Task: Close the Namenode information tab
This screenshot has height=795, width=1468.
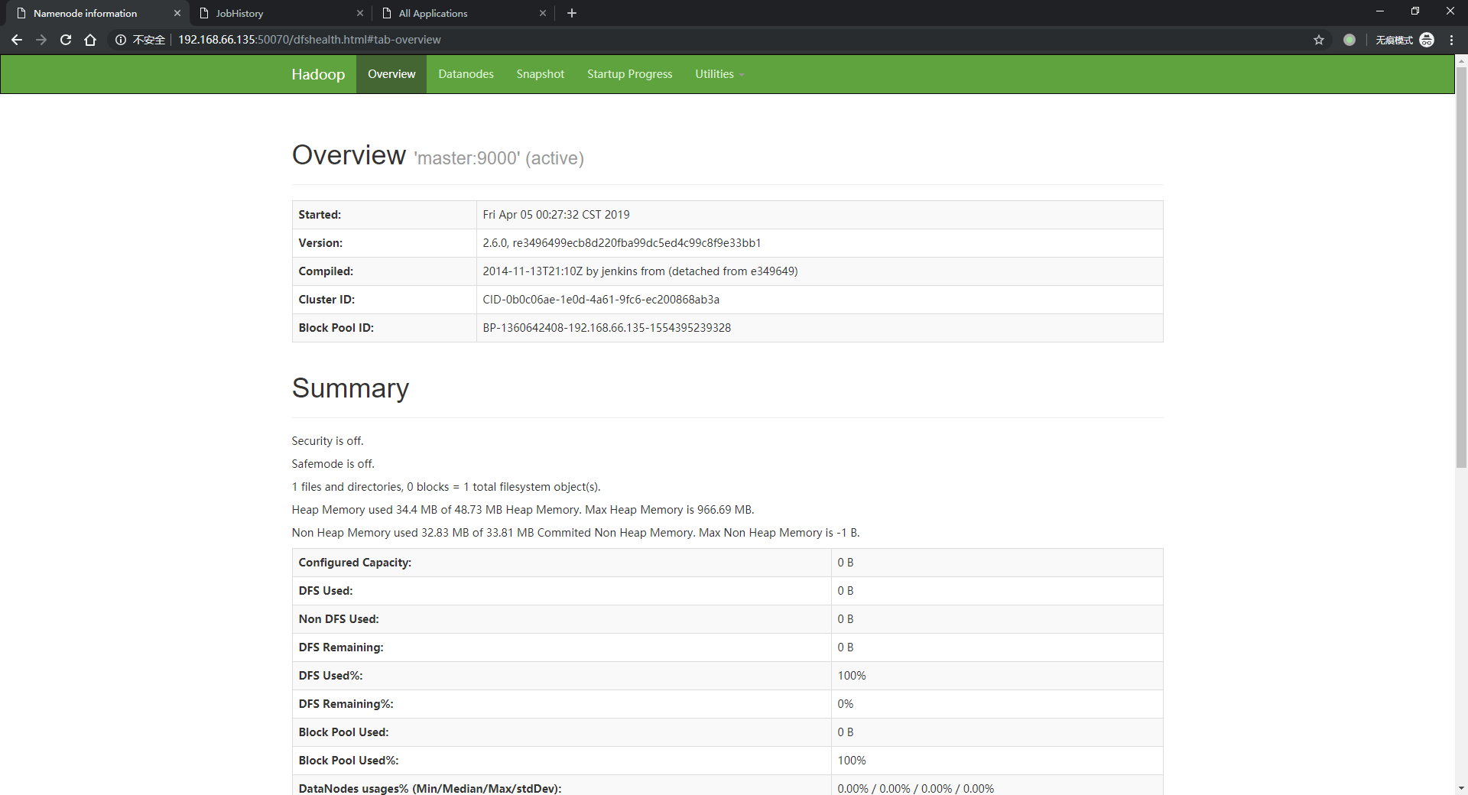Action: point(177,13)
